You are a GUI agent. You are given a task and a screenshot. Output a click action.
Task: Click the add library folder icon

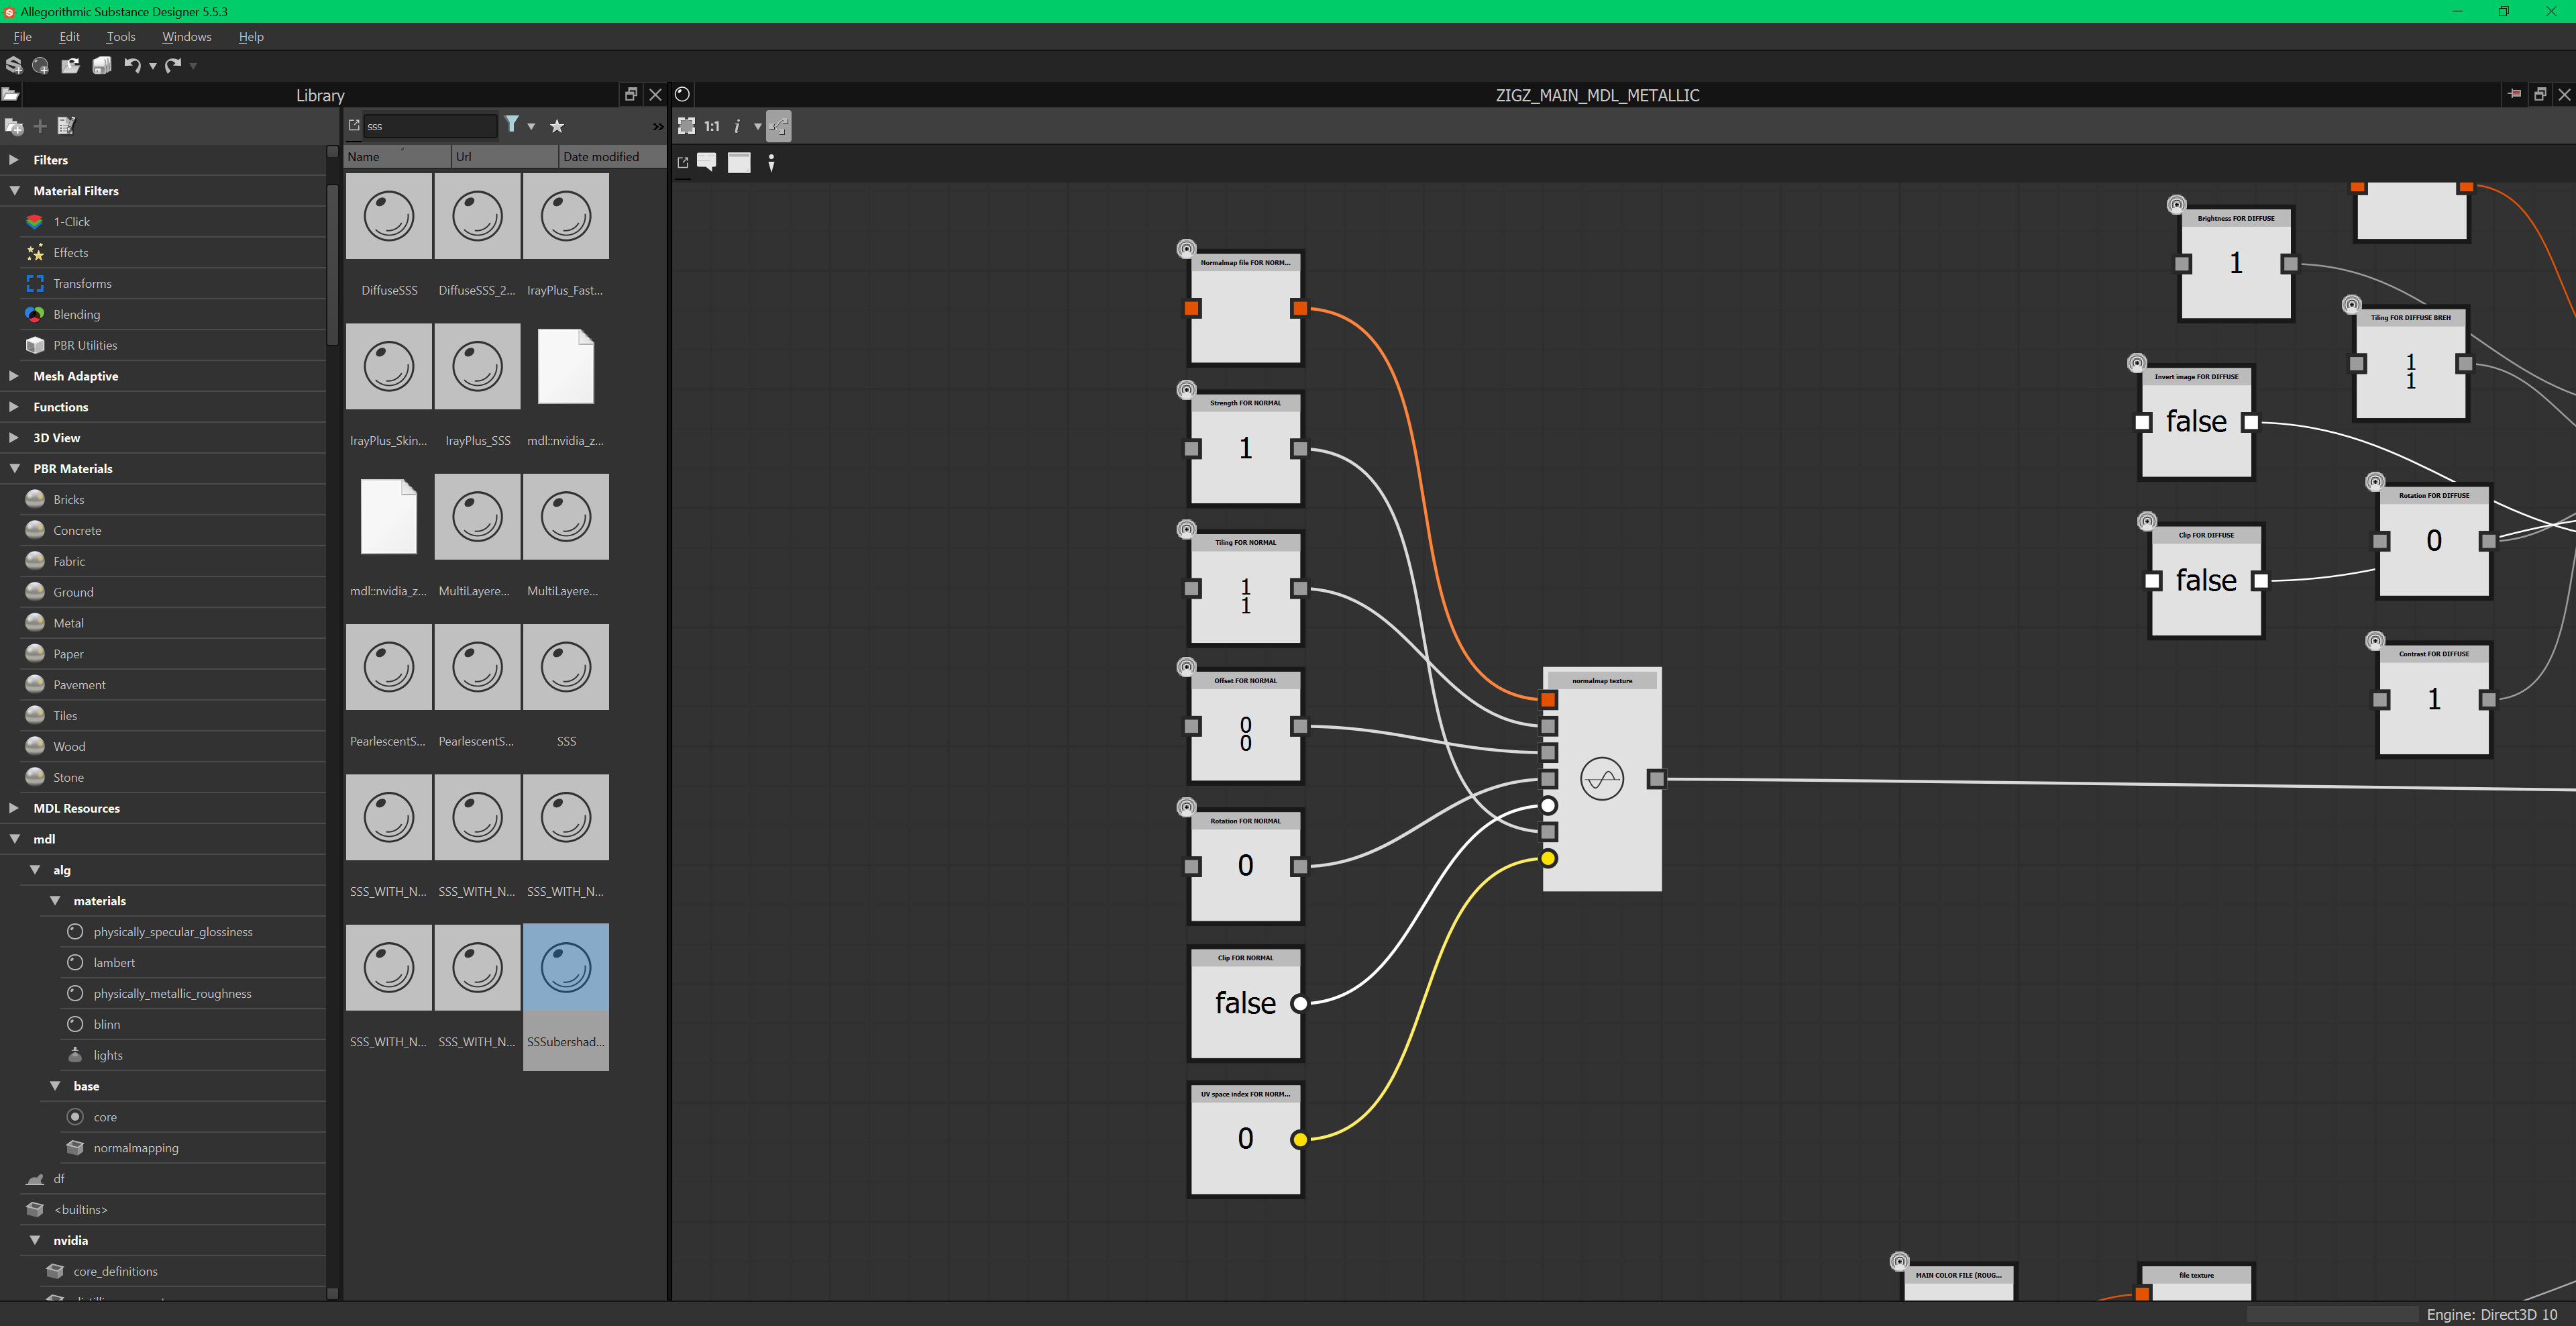point(14,126)
